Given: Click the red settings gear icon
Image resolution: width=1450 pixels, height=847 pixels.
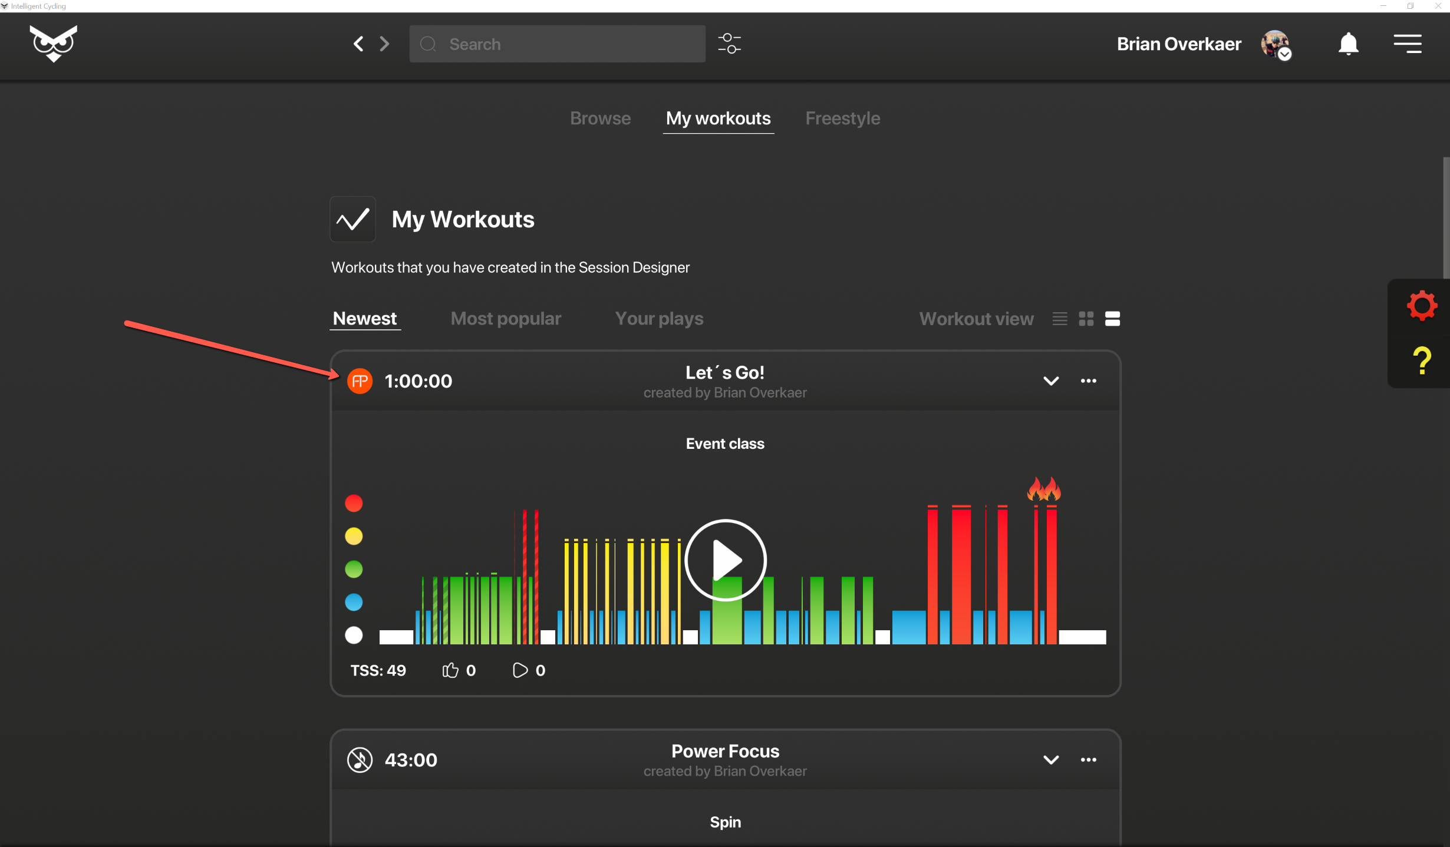Looking at the screenshot, I should tap(1421, 306).
